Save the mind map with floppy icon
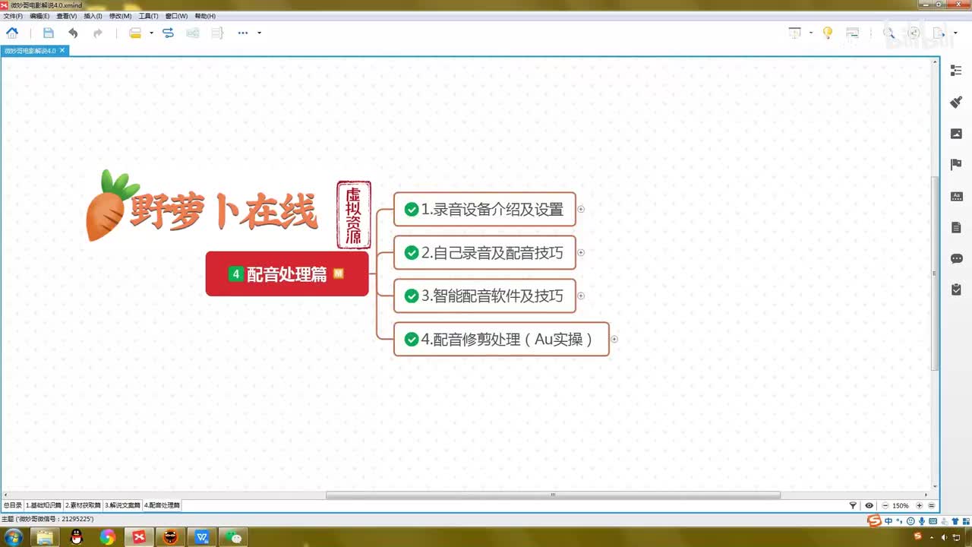 49,33
